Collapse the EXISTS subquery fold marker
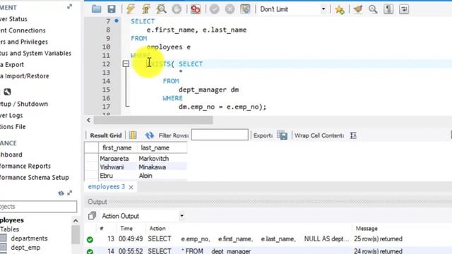The width and height of the screenshot is (452, 254). (x=126, y=64)
